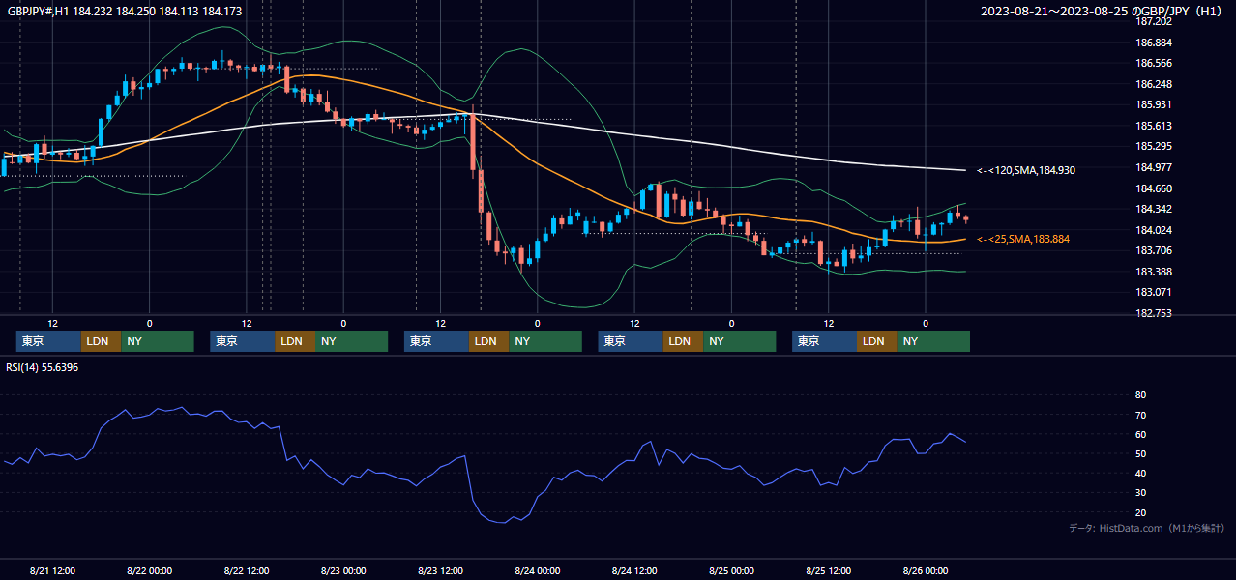Click the NY session block for 8/25
The width and height of the screenshot is (1236, 580).
pos(933,341)
